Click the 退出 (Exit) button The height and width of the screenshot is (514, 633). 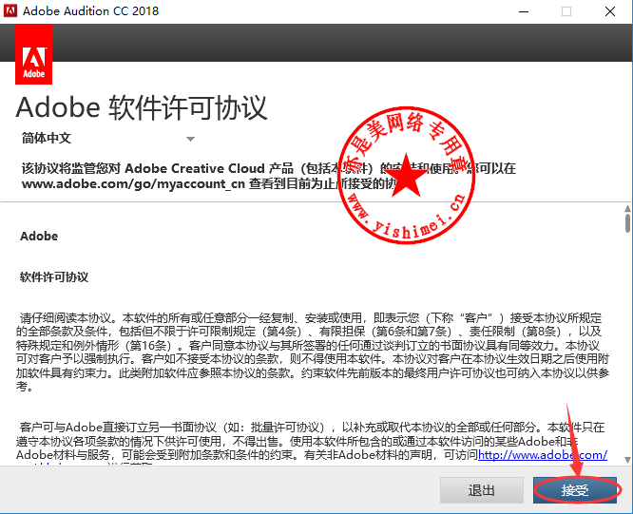(482, 490)
